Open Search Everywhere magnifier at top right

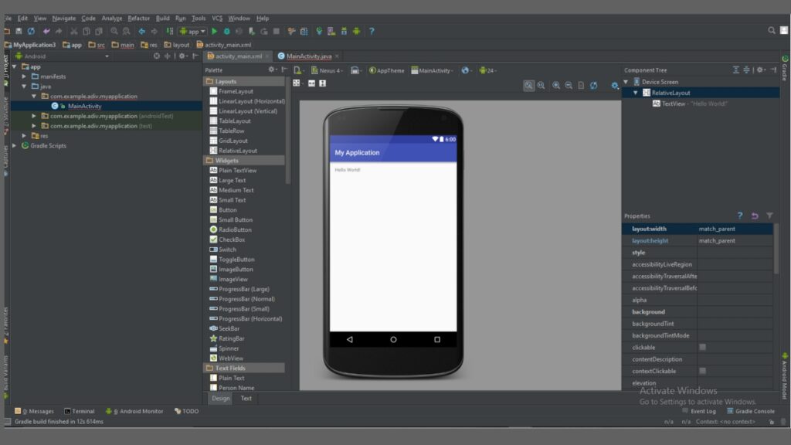point(772,32)
